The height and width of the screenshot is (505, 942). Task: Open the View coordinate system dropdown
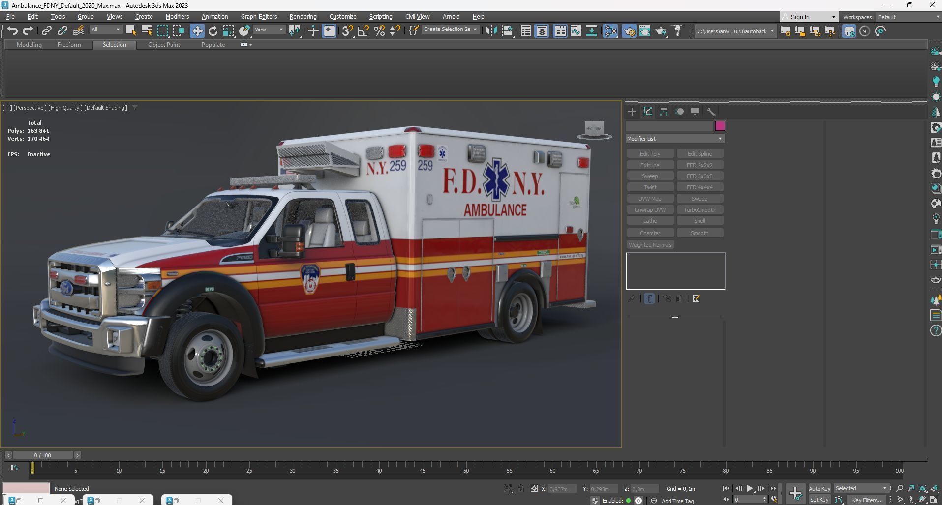[269, 30]
